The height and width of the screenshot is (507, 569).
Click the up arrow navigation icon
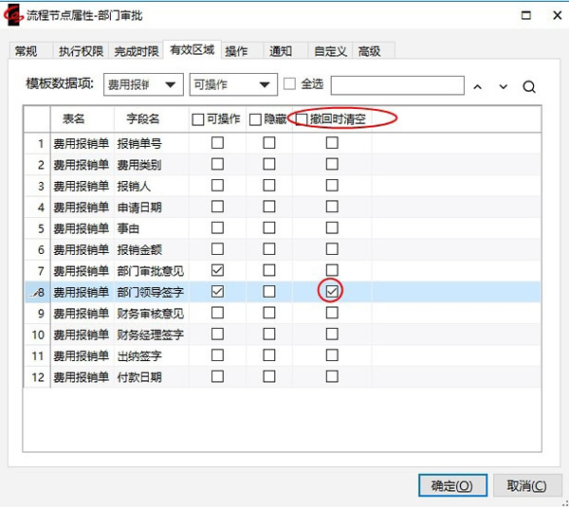point(478,86)
